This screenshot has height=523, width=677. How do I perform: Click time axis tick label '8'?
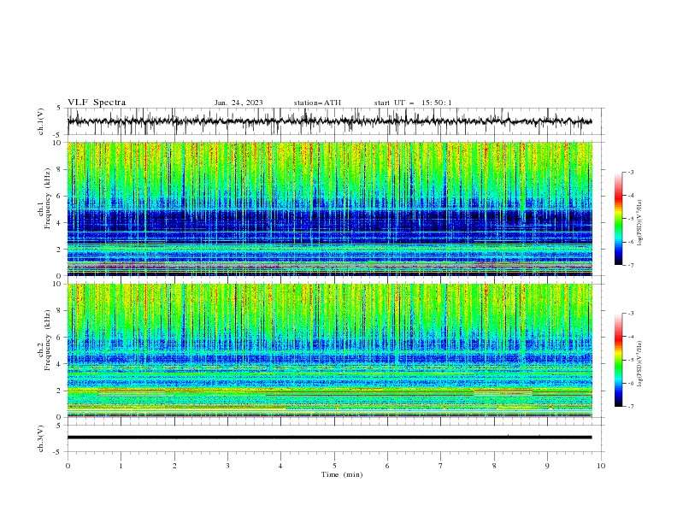tap(494, 466)
